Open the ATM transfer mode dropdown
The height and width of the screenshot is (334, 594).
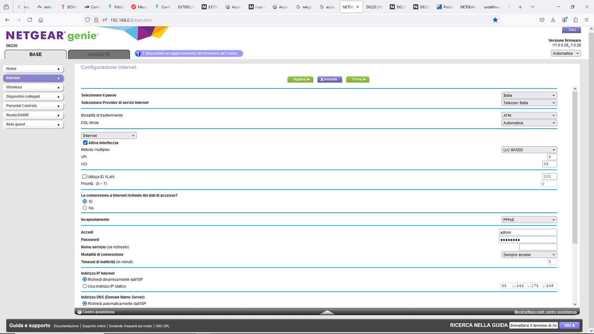pos(529,115)
